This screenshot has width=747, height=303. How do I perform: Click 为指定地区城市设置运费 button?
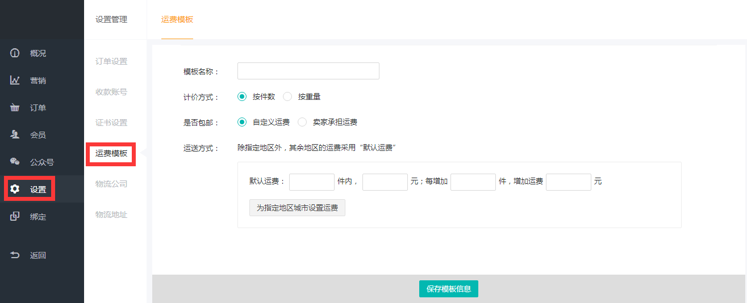[x=297, y=208]
